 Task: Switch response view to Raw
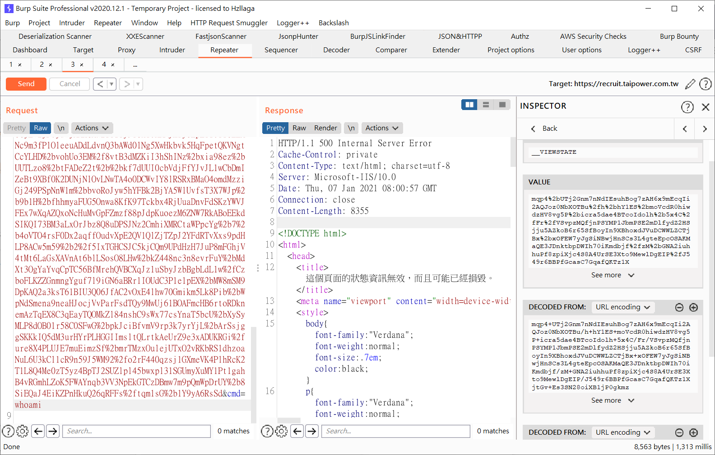[299, 128]
